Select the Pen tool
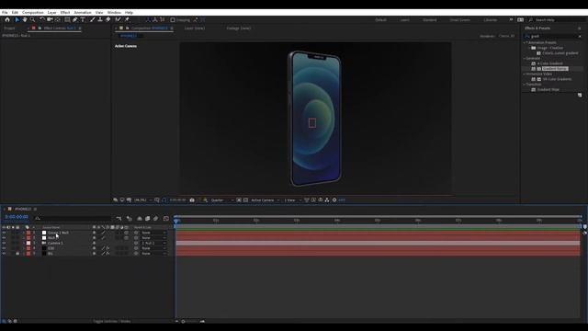The width and height of the screenshot is (588, 331). pos(75,19)
